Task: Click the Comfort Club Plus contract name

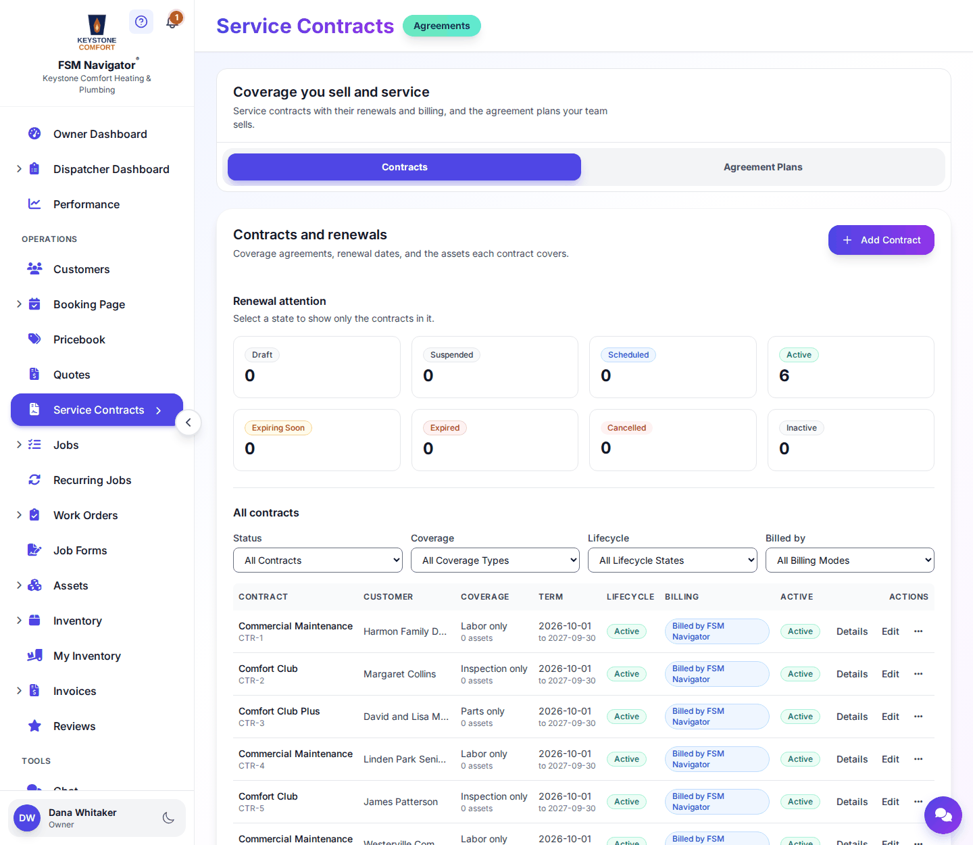Action: pyautogui.click(x=279, y=711)
